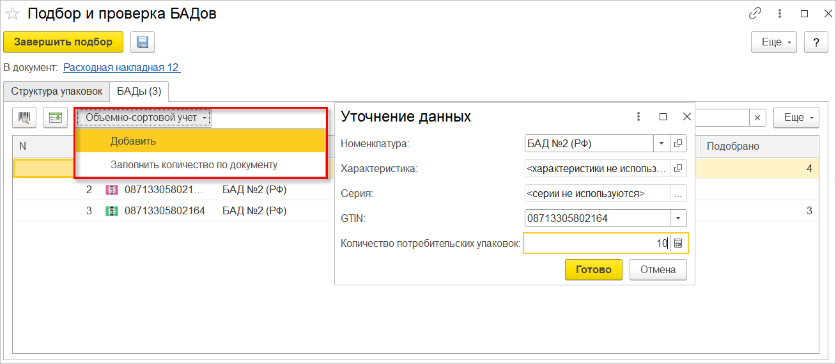Image resolution: width=836 pixels, height=364 pixels.
Task: Click the barcode search icon
Action: coord(25,118)
